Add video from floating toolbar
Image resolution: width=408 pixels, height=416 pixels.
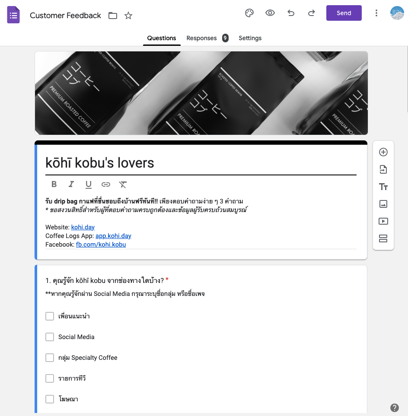click(x=383, y=221)
